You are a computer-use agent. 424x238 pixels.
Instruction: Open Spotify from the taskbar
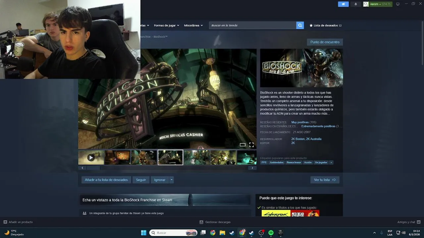[271, 233]
